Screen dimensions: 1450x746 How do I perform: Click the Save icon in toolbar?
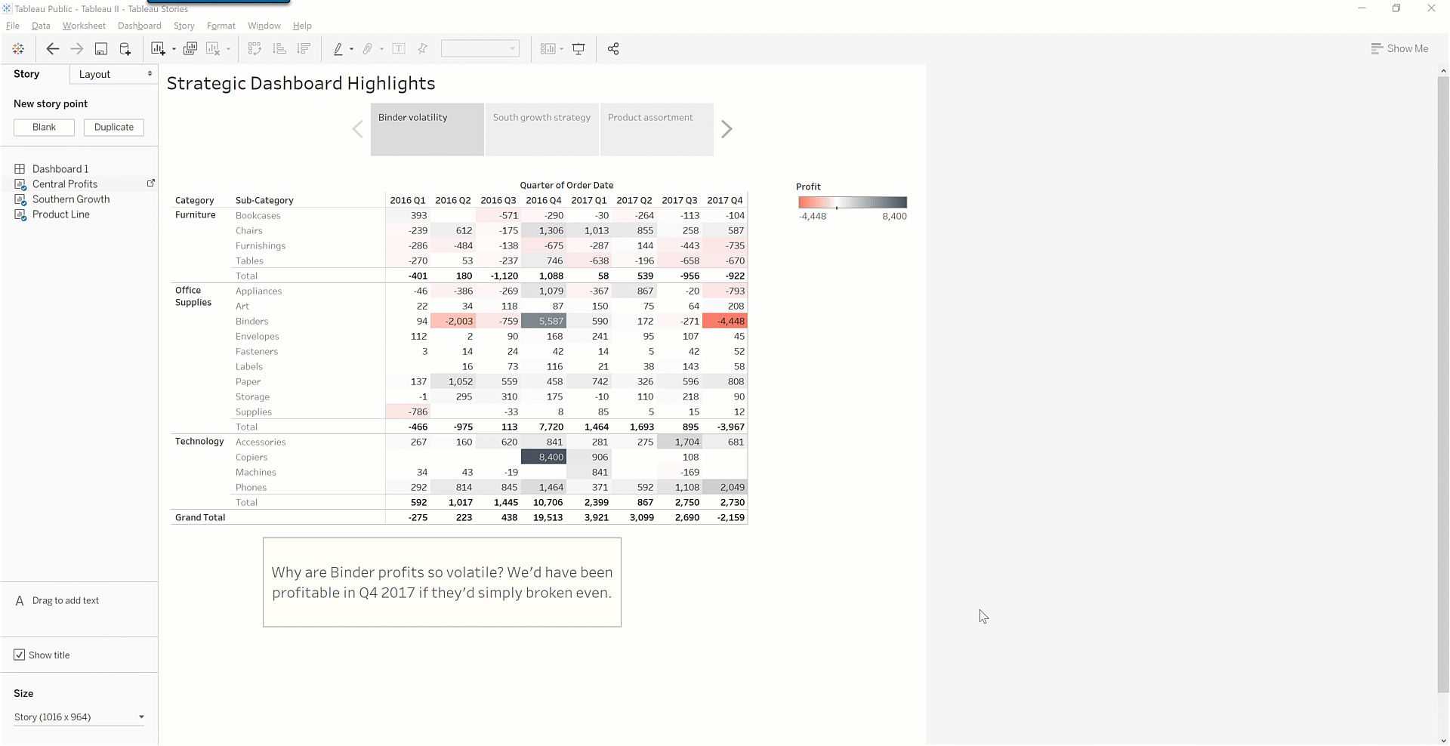[100, 49]
